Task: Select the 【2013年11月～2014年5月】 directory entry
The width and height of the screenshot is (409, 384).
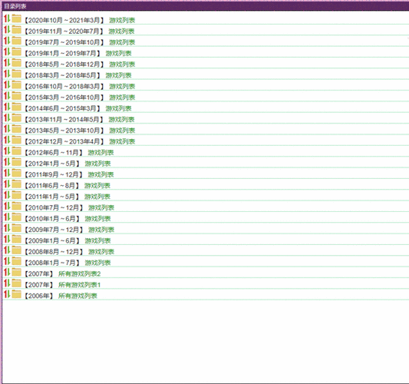Action: click(64, 120)
